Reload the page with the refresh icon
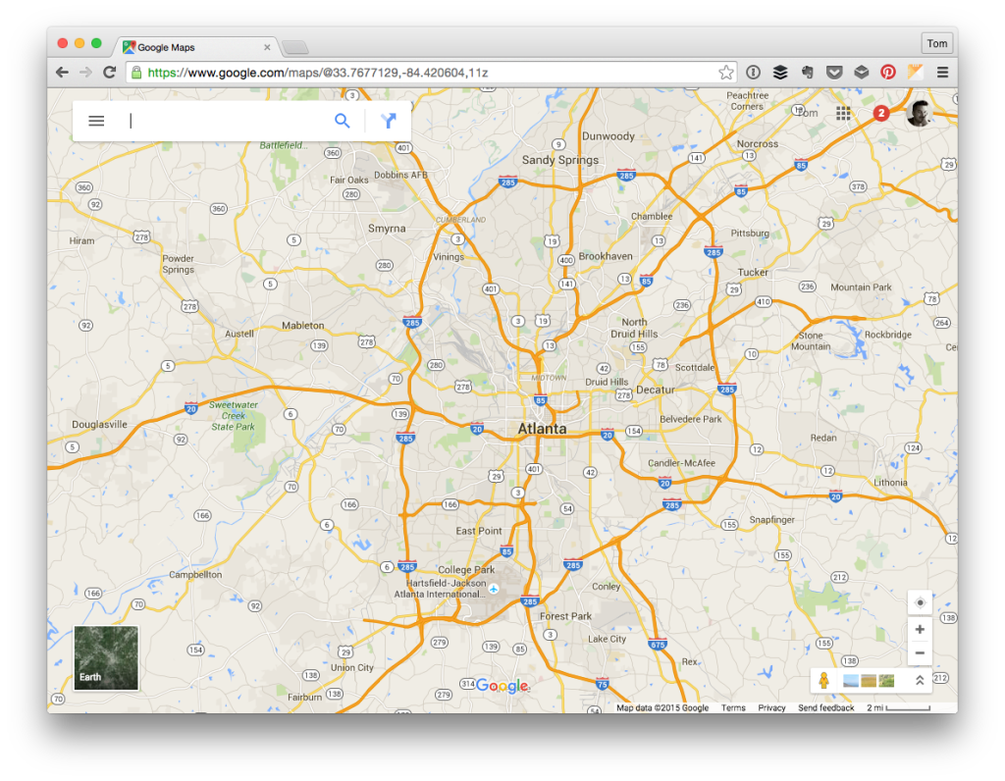This screenshot has height=781, width=1005. click(x=110, y=72)
